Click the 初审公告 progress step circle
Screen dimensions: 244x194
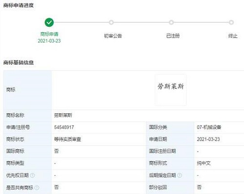pyautogui.click(x=111, y=22)
